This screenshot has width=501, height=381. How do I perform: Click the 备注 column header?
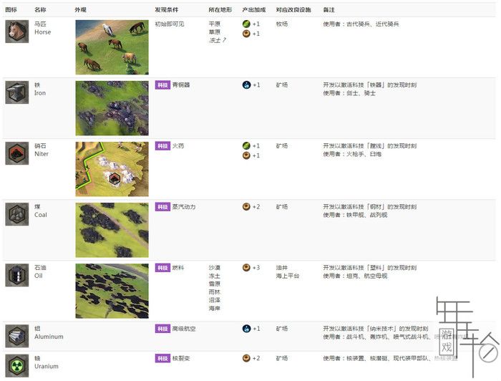pos(329,10)
